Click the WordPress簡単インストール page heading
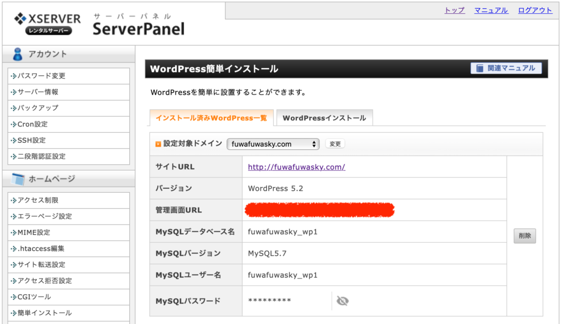563x324 pixels. tap(214, 69)
